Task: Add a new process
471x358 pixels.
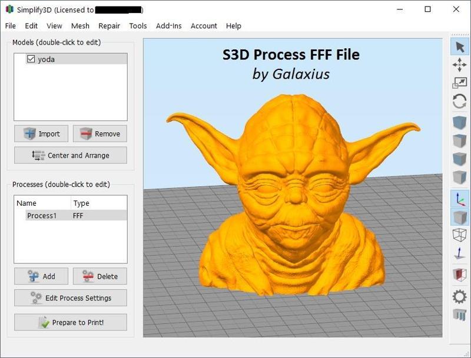Action: pos(41,276)
